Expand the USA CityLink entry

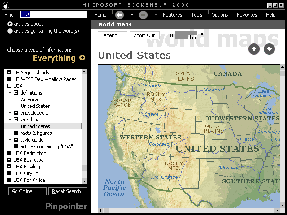pyautogui.click(x=9, y=173)
